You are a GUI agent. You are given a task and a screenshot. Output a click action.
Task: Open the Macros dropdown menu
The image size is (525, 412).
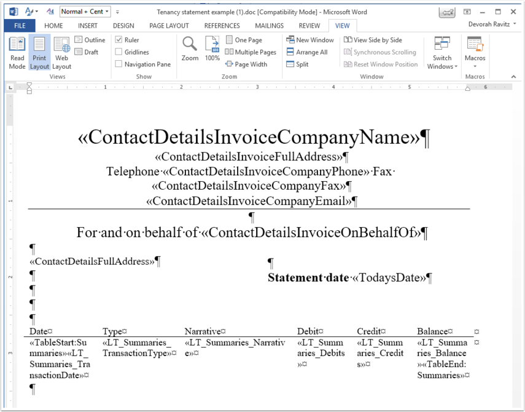(475, 53)
